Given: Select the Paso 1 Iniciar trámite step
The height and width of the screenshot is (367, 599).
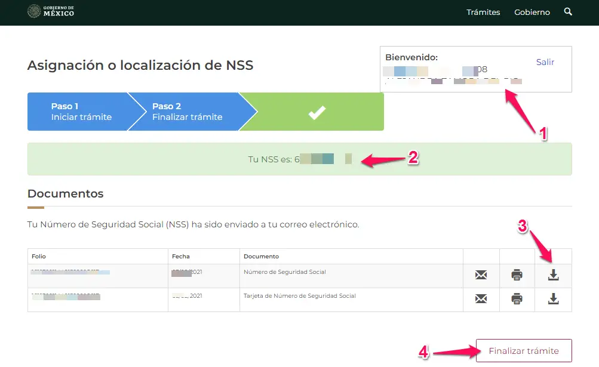Looking at the screenshot, I should [81, 112].
